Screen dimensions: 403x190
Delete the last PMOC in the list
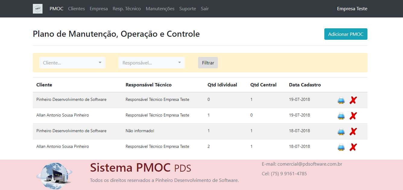[x=353, y=147]
